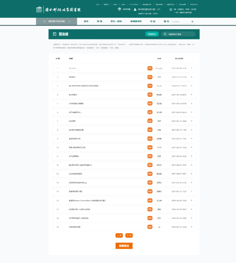Click the orange reply badge on row 7
Image resolution: width=236 pixels, height=263 pixels.
(x=150, y=121)
